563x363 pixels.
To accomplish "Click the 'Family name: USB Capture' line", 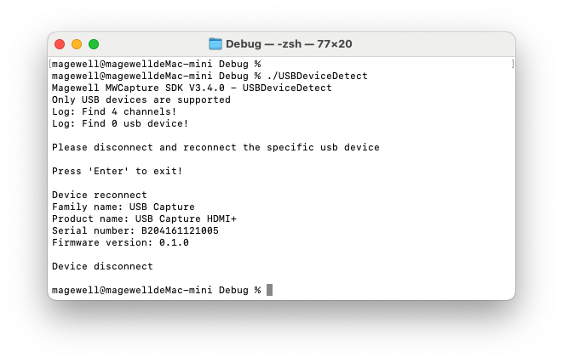I will click(124, 207).
